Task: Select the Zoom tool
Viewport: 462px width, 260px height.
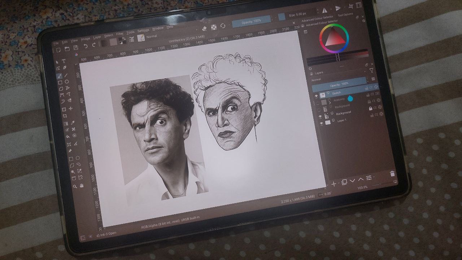Action: pos(75,186)
